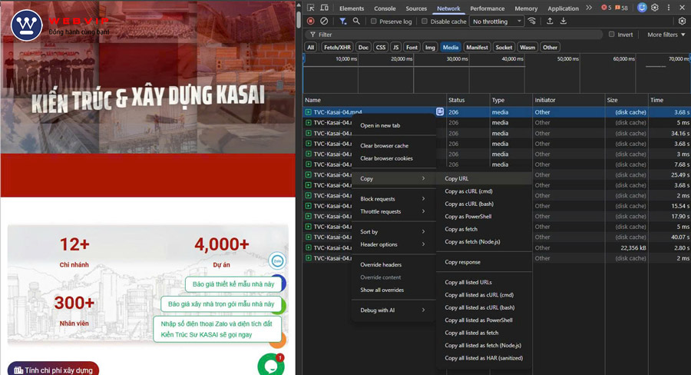Sort requests by the Size column header

[x=627, y=100]
